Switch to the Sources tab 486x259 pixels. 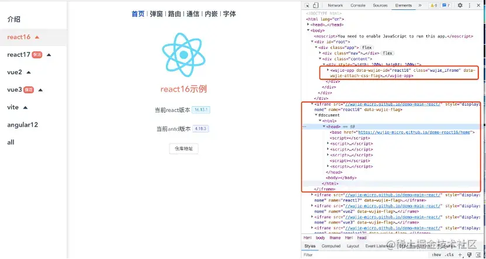click(380, 5)
